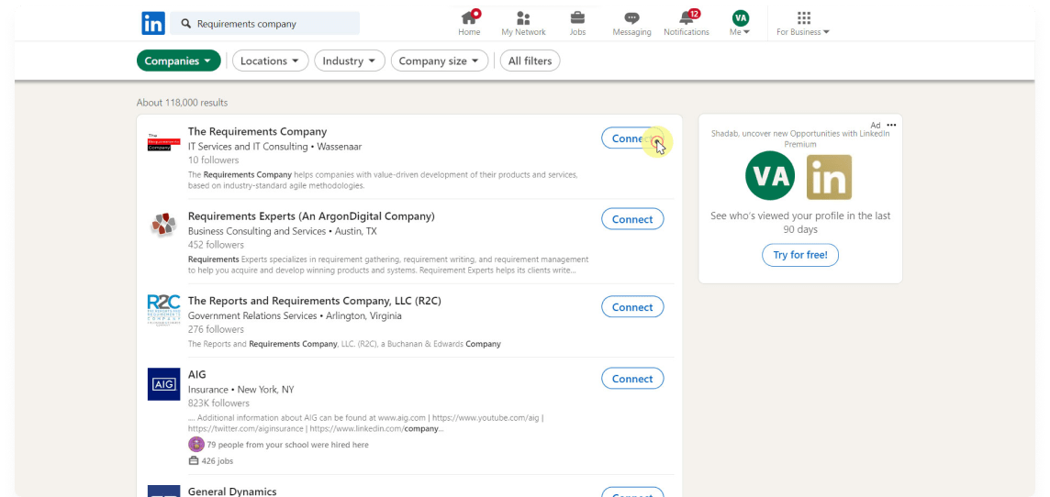Image resolution: width=1050 pixels, height=497 pixels.
Task: Open Messaging icon
Action: pos(631,24)
